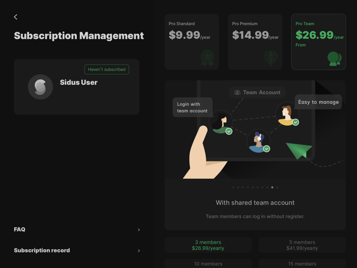Choose the 15 members plan option

pyautogui.click(x=302, y=264)
